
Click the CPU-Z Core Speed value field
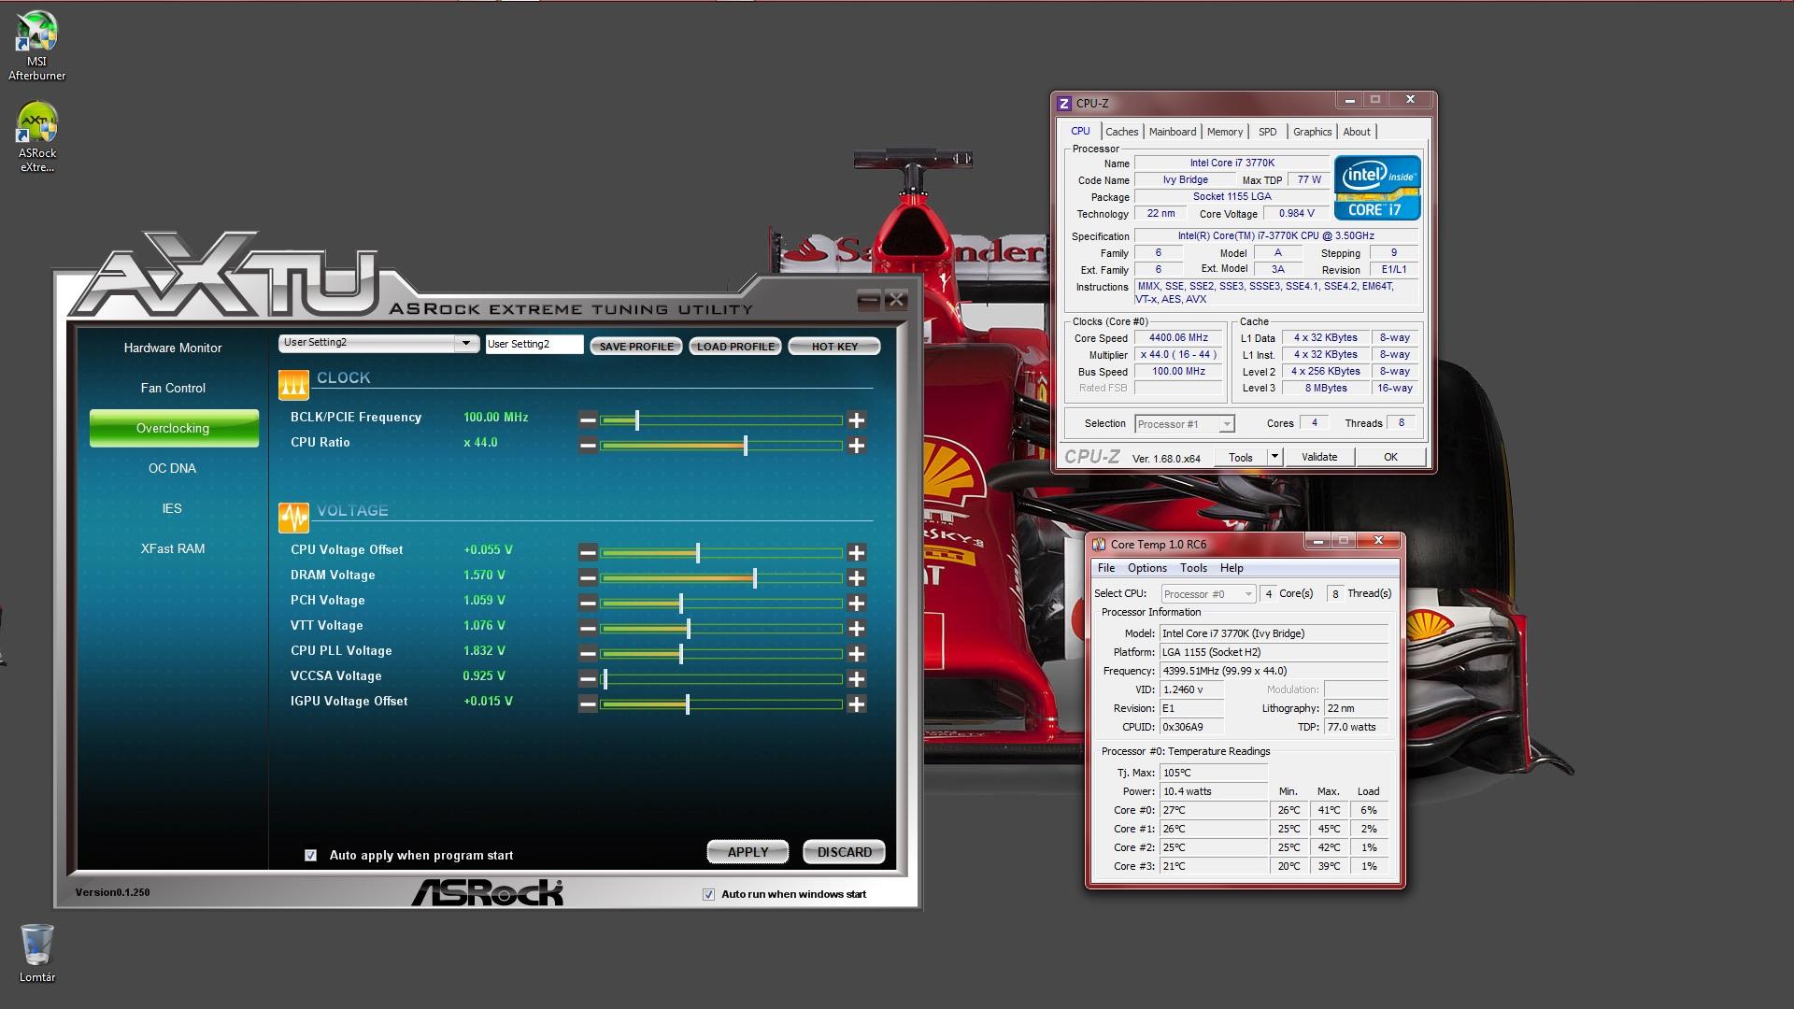(1178, 338)
